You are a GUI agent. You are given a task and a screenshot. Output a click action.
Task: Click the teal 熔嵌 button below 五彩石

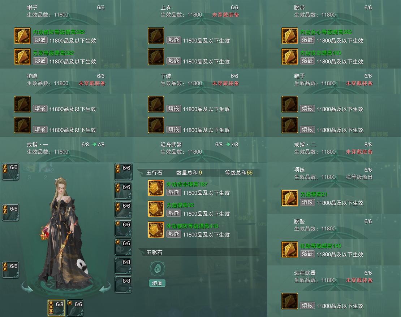[x=157, y=283]
